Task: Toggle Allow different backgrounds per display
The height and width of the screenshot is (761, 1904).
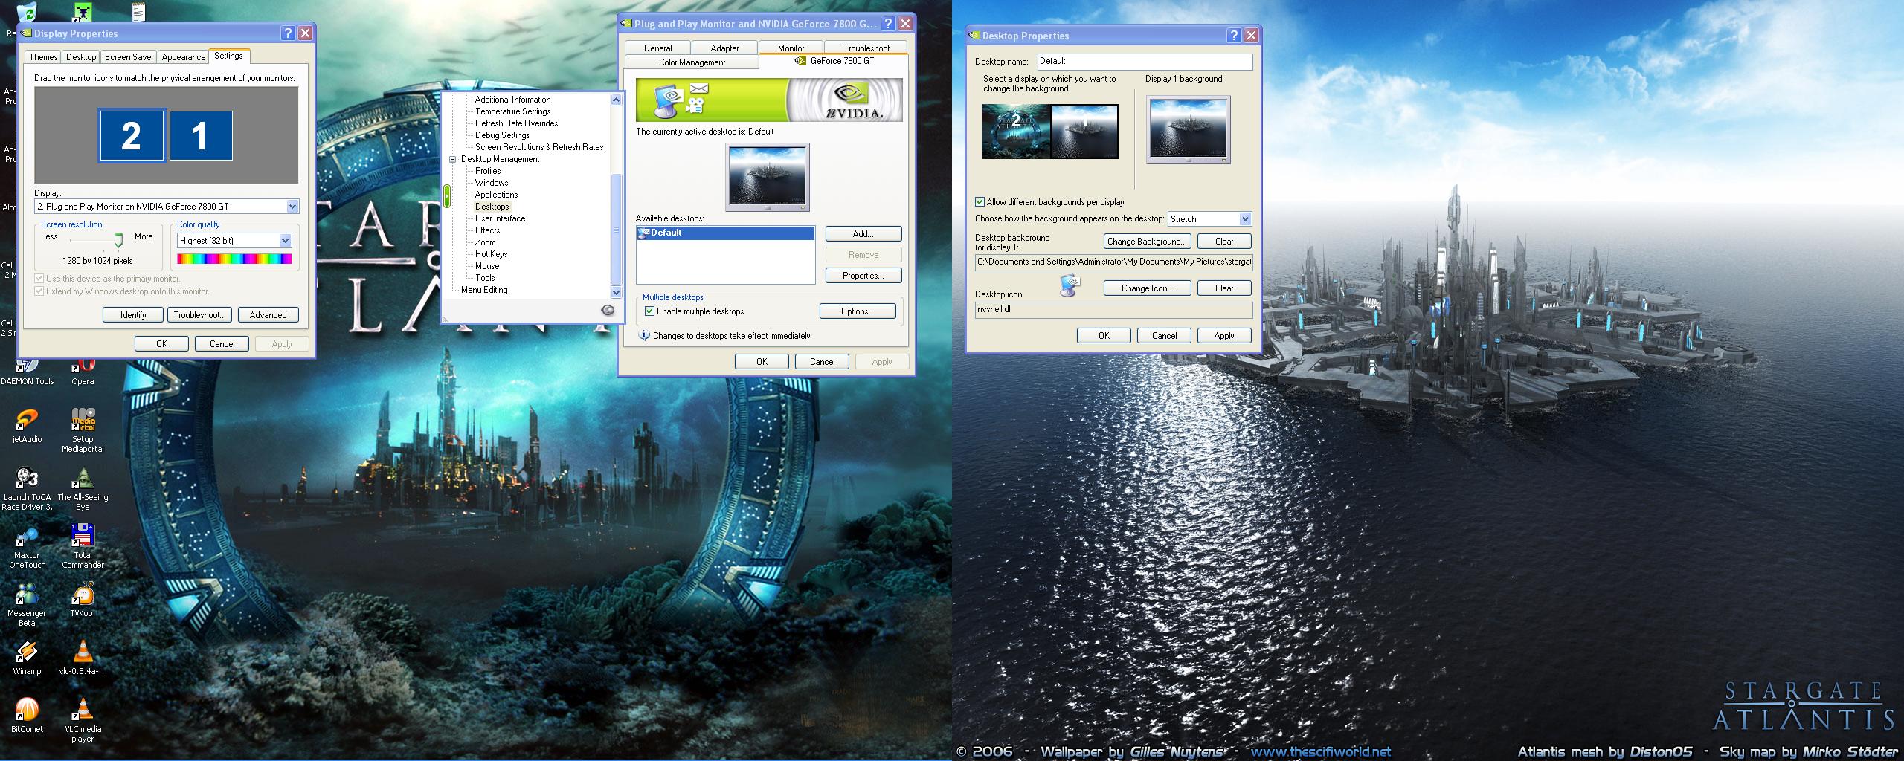Action: click(980, 202)
